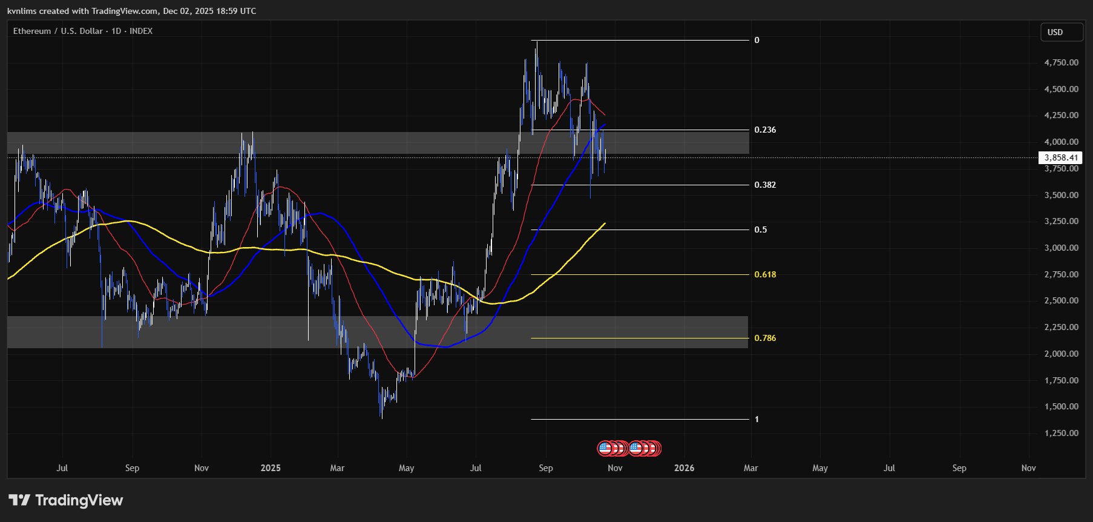
Task: Click the 2026 marker on the time axis
Action: pos(684,467)
